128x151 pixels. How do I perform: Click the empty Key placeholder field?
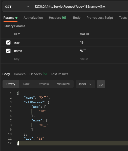(x=45, y=59)
